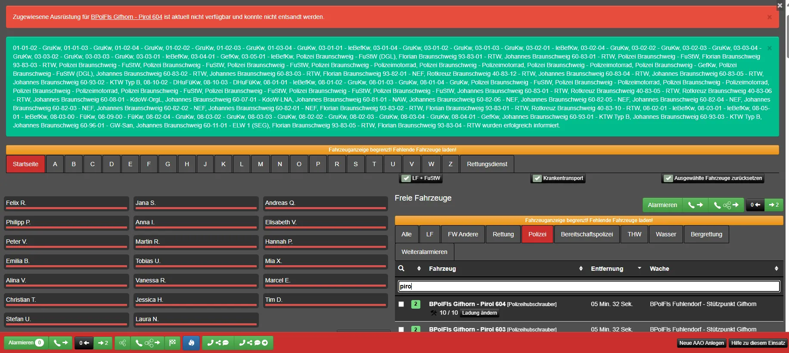The width and height of the screenshot is (789, 353).
Task: Switch to the Bereitschaftspolizei vehicle tab
Action: point(587,234)
